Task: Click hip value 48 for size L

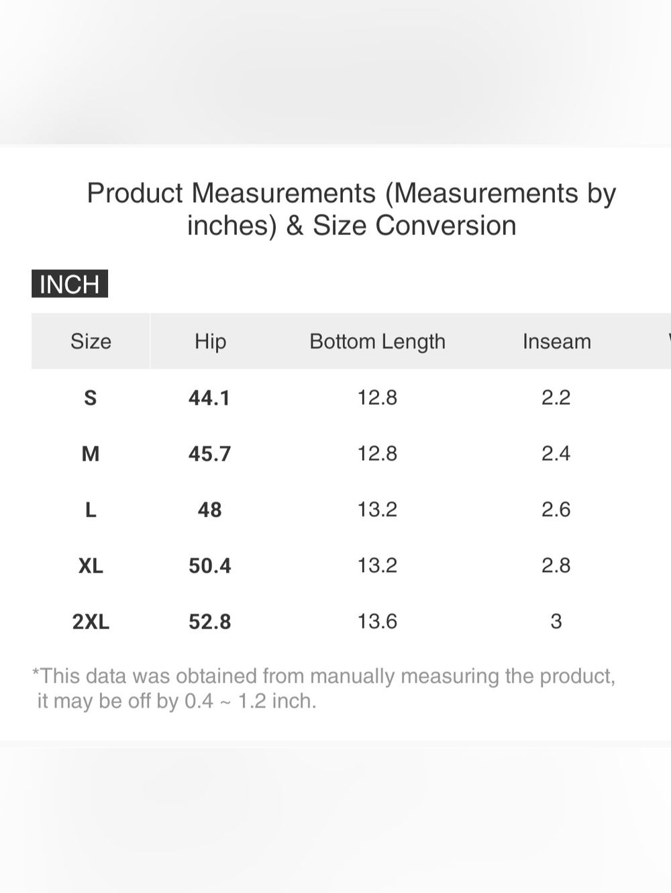Action: click(x=209, y=510)
